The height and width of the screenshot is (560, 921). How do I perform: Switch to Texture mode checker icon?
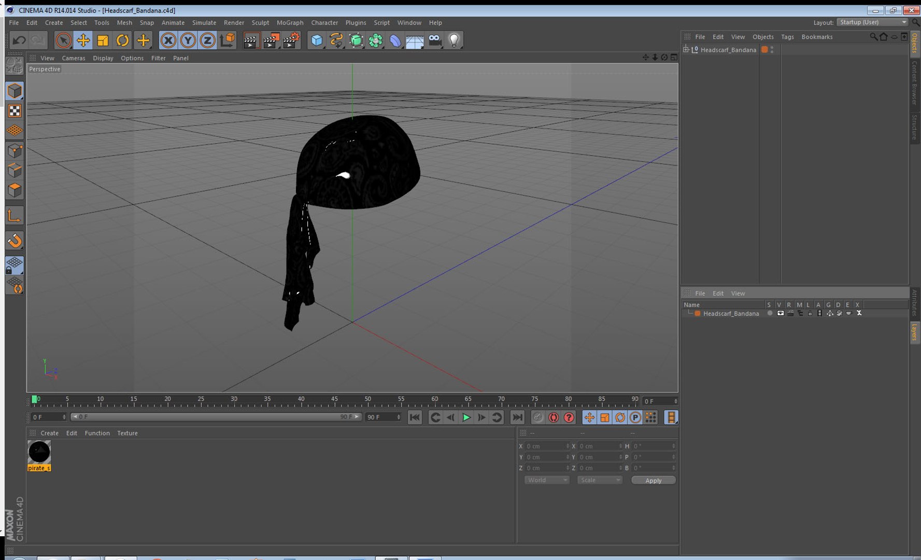(x=15, y=110)
